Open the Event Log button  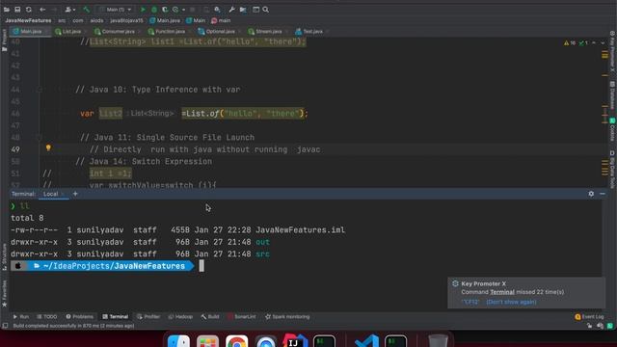point(589,317)
